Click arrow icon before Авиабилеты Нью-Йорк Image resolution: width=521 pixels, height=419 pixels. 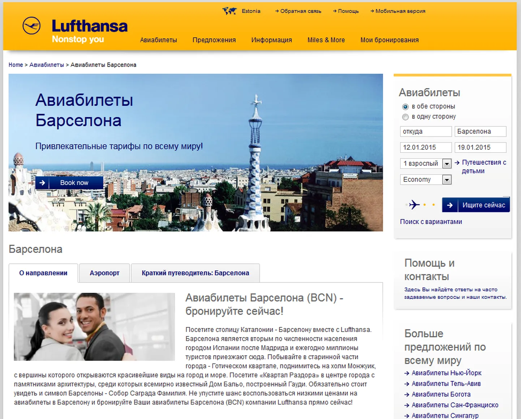tap(407, 373)
